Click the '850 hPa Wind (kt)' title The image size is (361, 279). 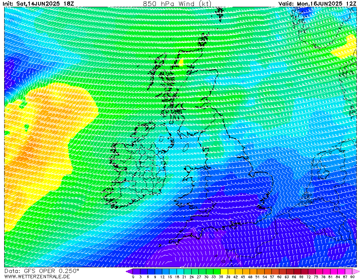[177, 3]
